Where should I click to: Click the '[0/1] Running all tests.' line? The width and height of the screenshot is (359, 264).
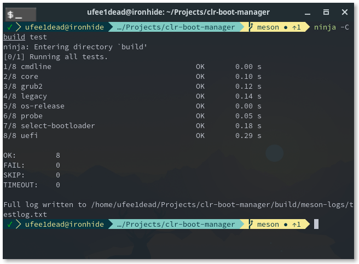click(55, 57)
